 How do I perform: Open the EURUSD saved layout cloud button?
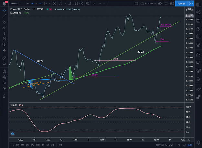click(147, 4)
